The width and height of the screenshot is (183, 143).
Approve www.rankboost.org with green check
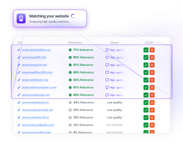(x=146, y=80)
